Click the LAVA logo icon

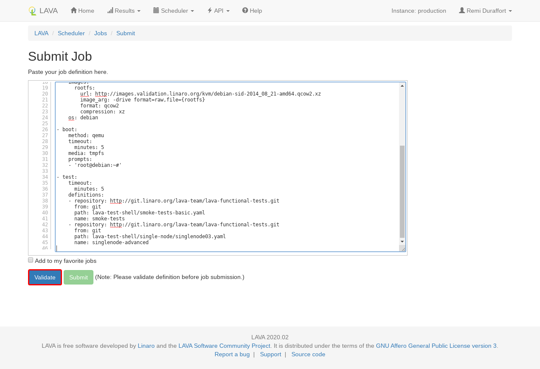(x=32, y=11)
